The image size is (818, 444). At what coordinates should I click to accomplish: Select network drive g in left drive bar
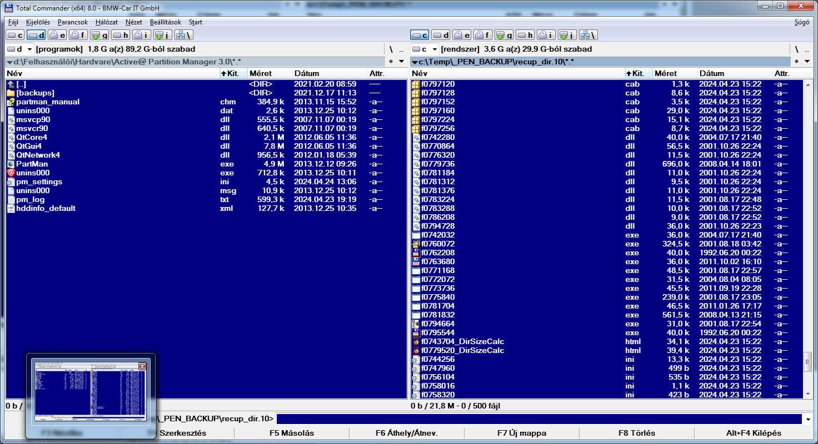point(99,35)
